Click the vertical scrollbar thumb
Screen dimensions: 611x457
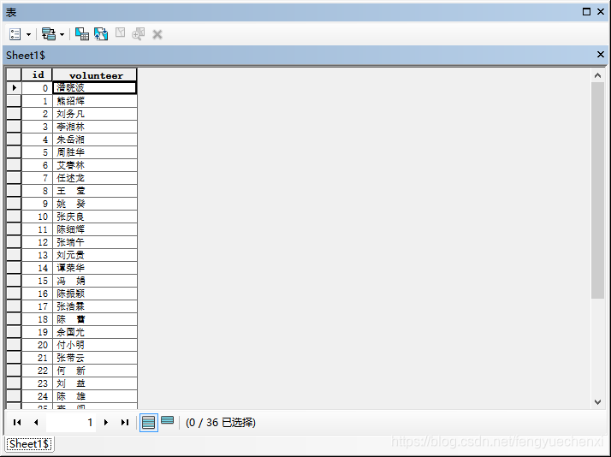tap(597, 190)
